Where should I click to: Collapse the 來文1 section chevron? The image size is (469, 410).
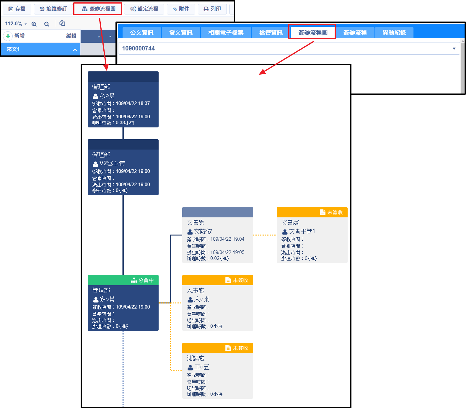click(75, 50)
